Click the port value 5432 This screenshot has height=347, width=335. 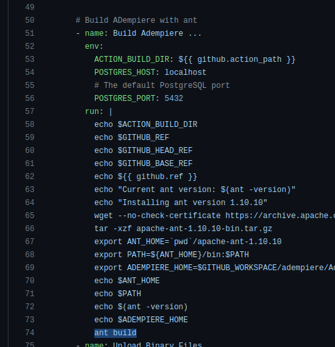[174, 98]
